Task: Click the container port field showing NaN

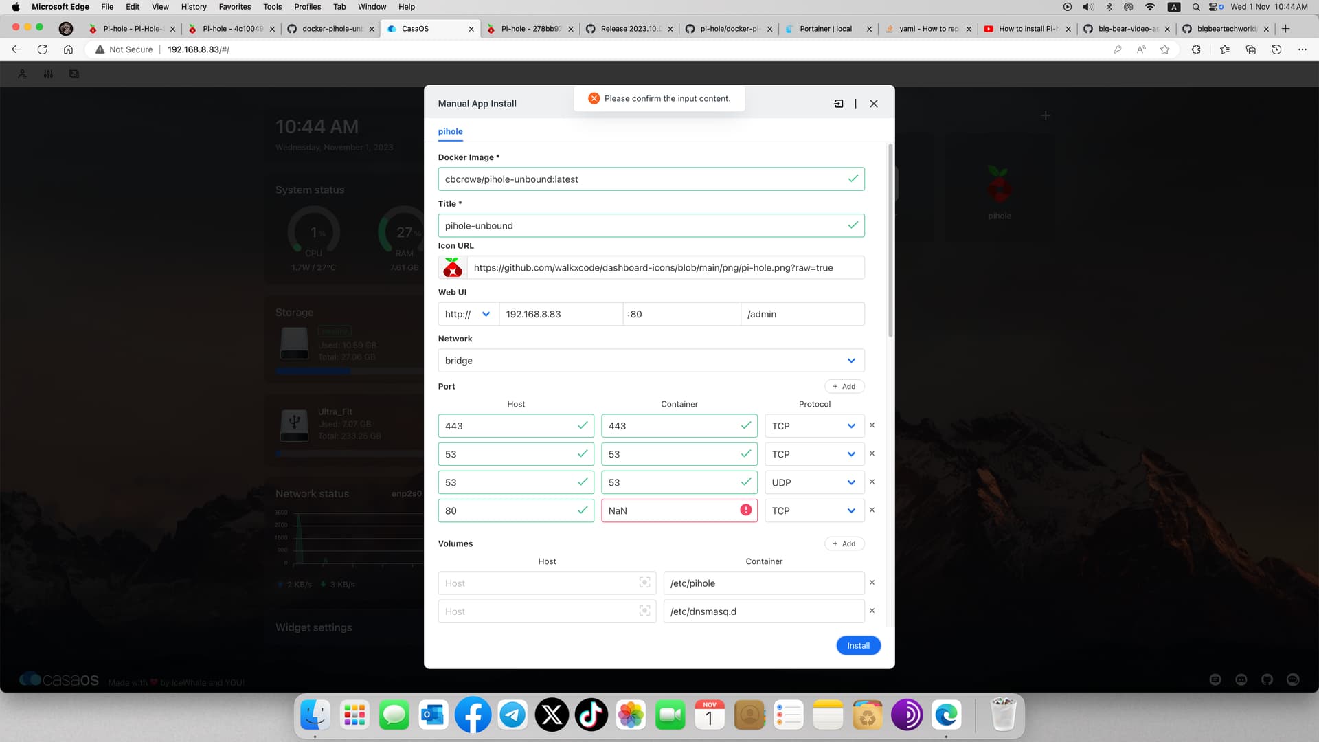Action: pos(679,510)
